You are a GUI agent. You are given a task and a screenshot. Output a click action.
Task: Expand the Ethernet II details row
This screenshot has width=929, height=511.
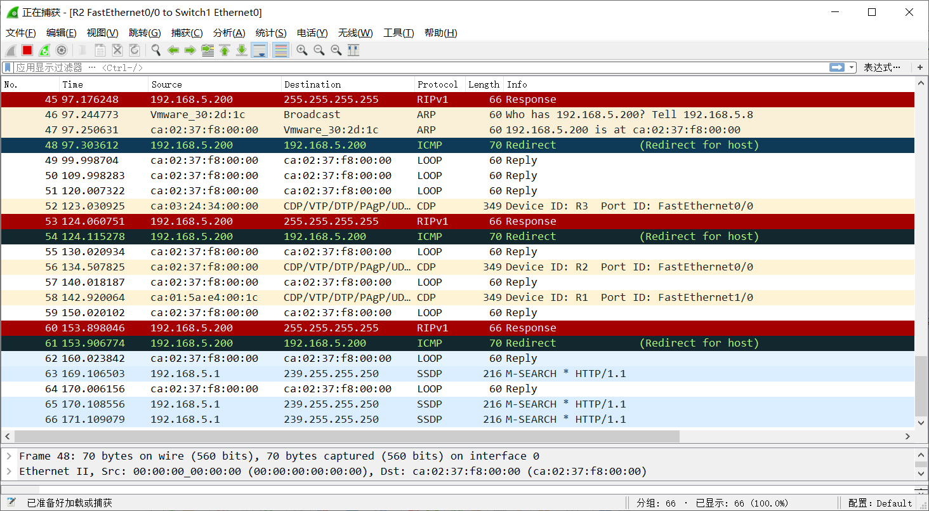pos(8,471)
